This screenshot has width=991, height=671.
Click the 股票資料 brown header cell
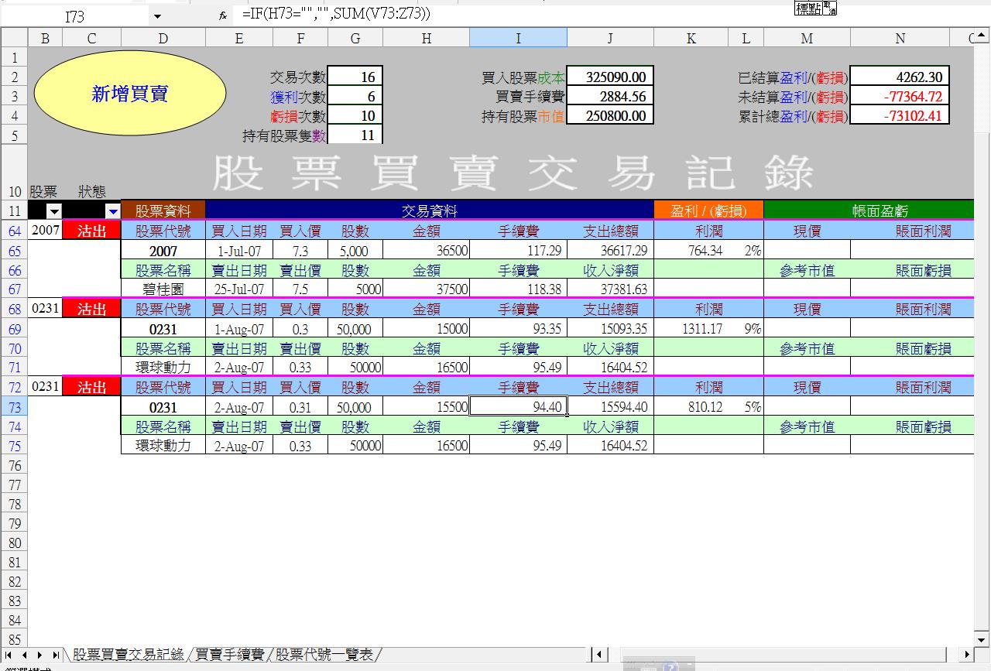tap(163, 211)
